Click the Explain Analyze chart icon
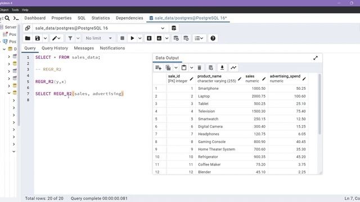360x202 pixels. click(159, 38)
